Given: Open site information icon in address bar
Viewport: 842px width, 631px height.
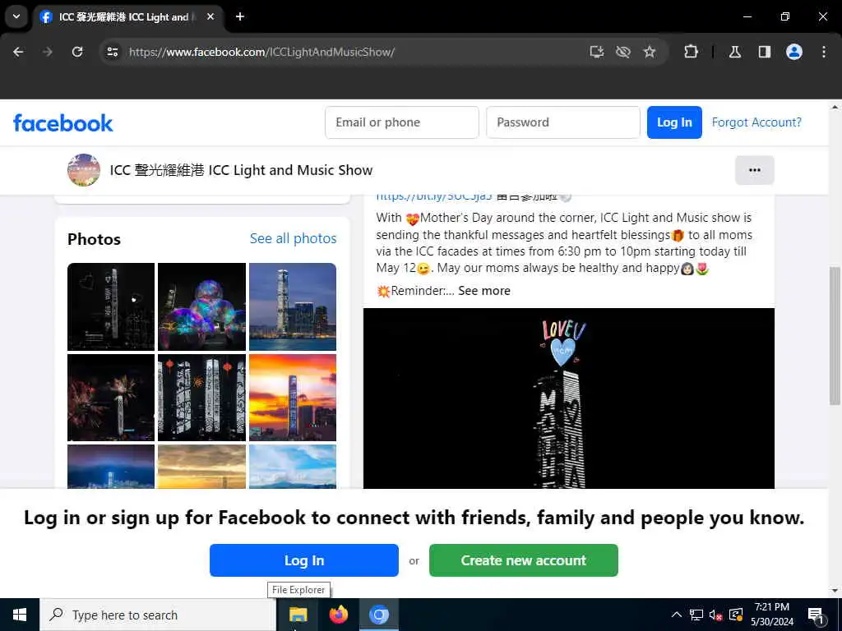Looking at the screenshot, I should 113,52.
